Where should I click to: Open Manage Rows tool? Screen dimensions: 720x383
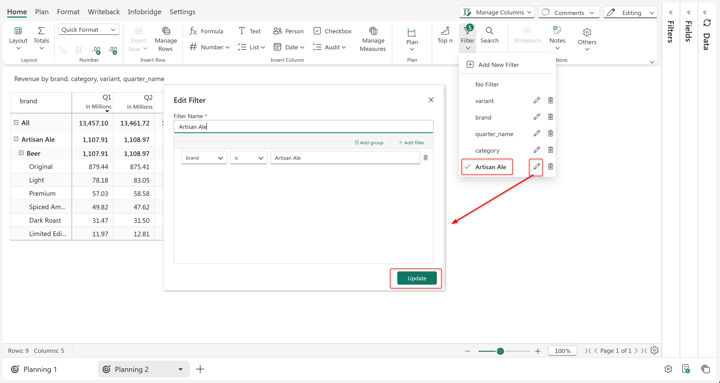(x=166, y=40)
